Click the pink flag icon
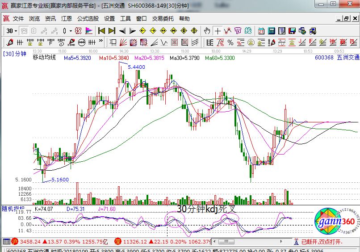The width and height of the screenshot is (360, 252). (x=89, y=31)
